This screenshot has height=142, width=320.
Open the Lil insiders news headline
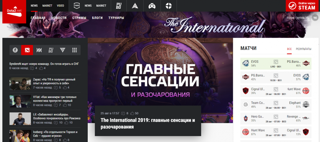click(57, 116)
